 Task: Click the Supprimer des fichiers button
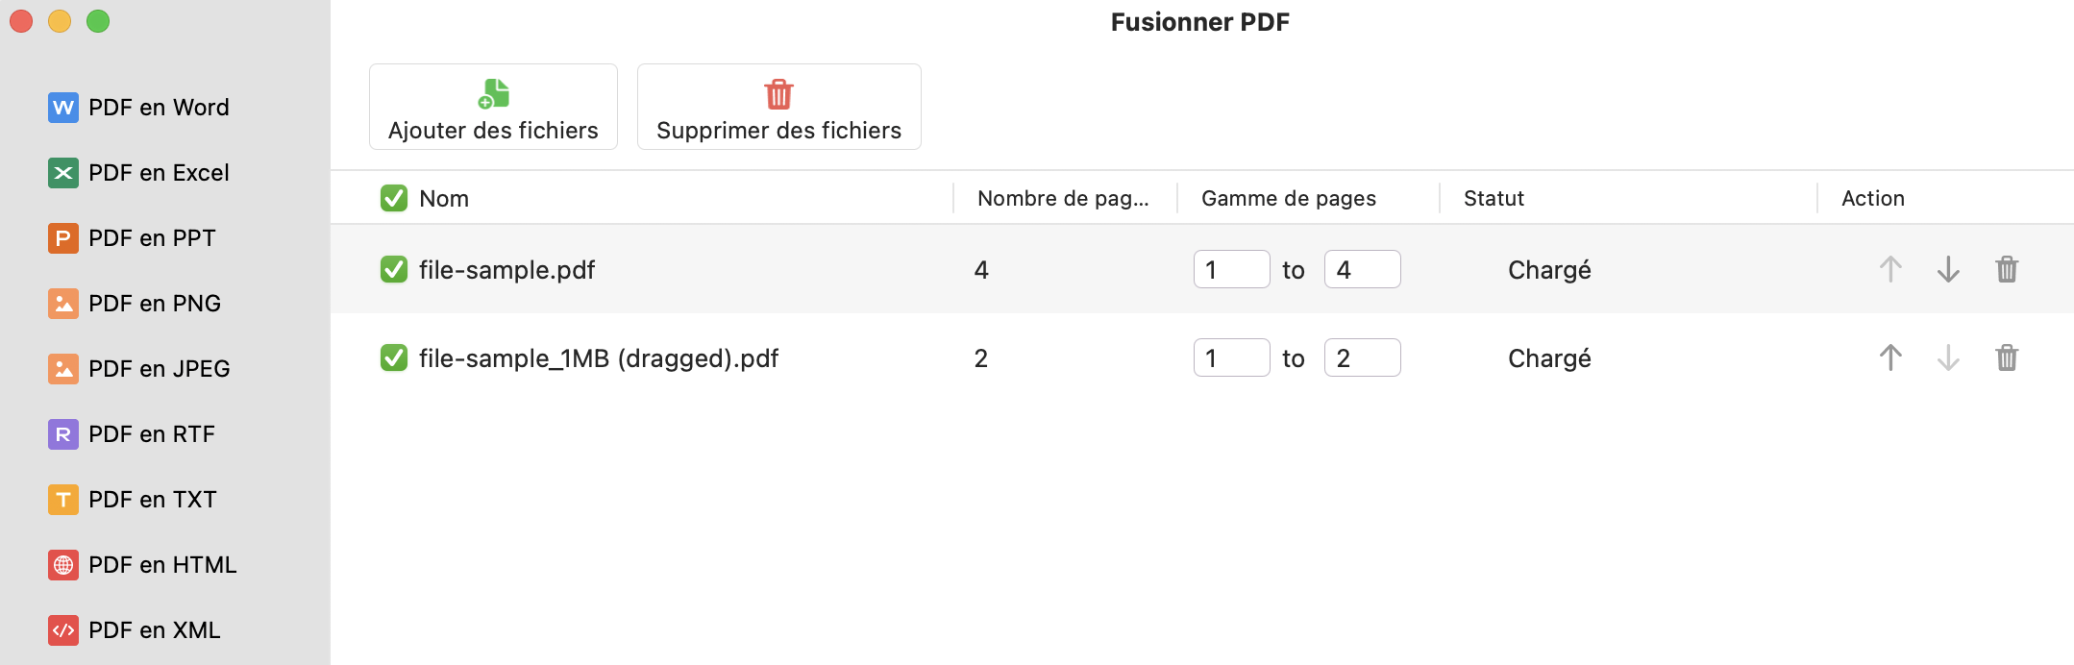(x=778, y=106)
